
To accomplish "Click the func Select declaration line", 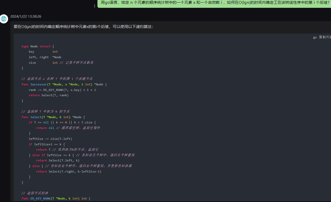I will [x=53, y=117].
